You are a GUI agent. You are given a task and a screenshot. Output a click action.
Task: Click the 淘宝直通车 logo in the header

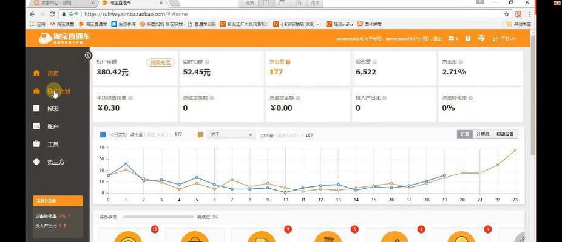[65, 38]
